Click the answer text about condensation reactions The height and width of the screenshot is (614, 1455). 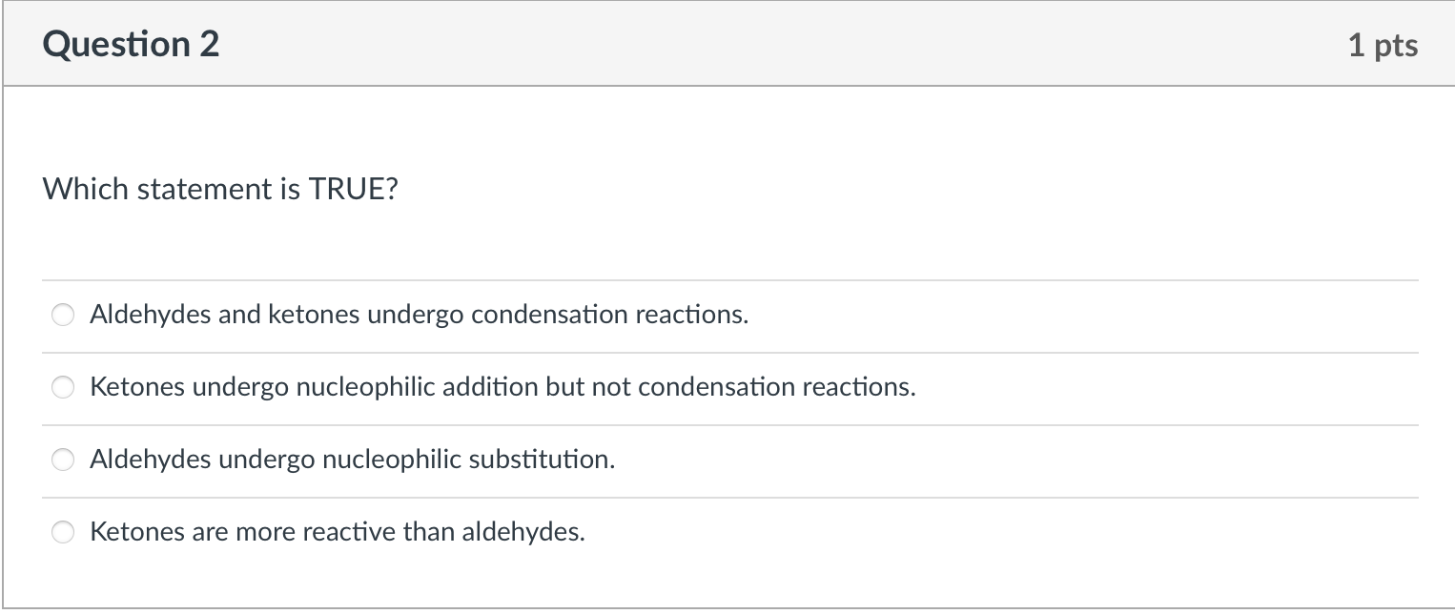tap(420, 315)
